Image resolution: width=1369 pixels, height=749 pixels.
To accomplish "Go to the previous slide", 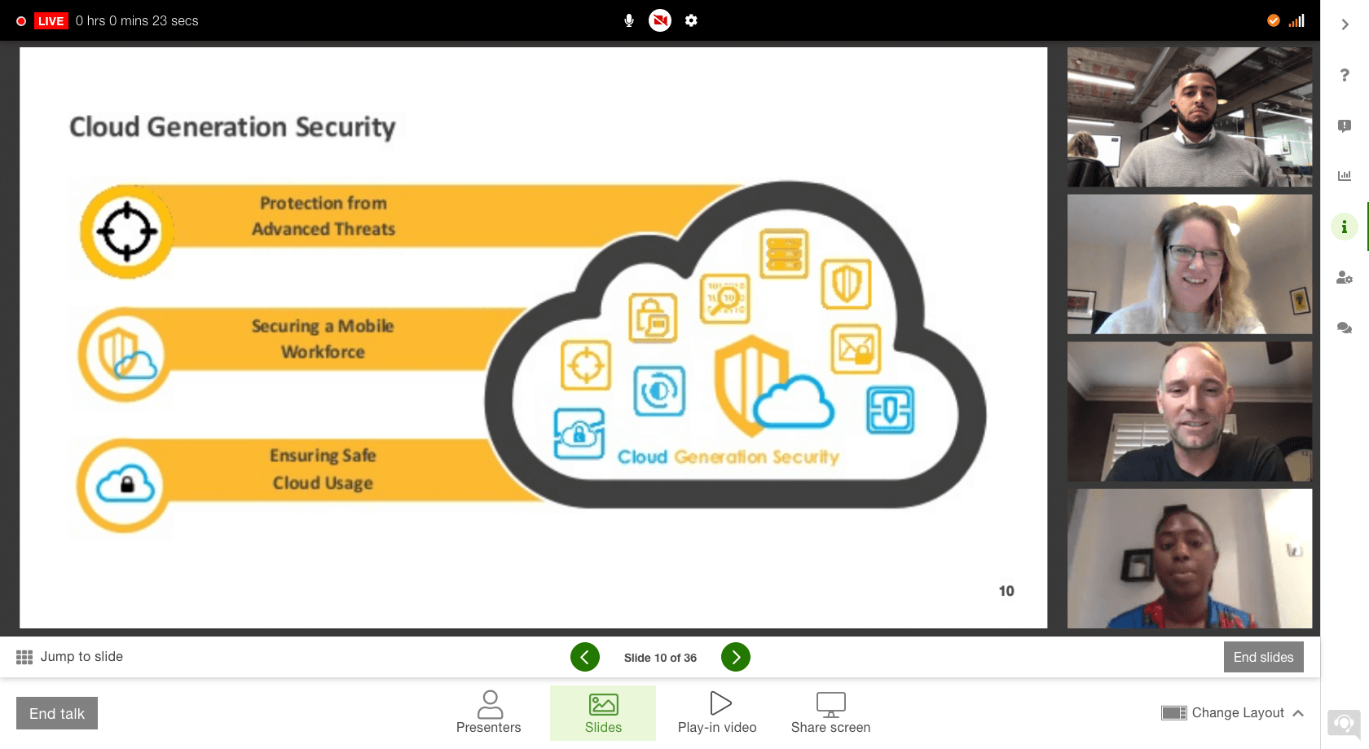I will click(x=585, y=657).
